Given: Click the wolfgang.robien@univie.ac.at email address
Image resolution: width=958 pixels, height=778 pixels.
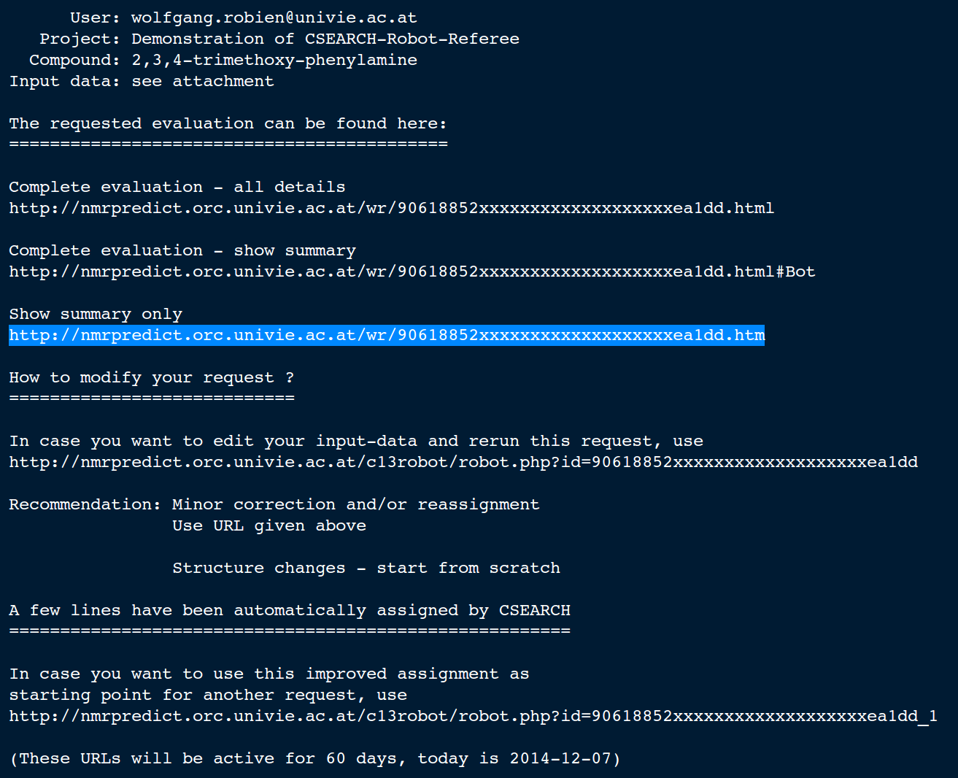Looking at the screenshot, I should point(274,18).
